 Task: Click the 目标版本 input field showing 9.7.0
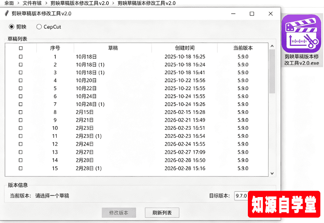[x=241, y=196]
